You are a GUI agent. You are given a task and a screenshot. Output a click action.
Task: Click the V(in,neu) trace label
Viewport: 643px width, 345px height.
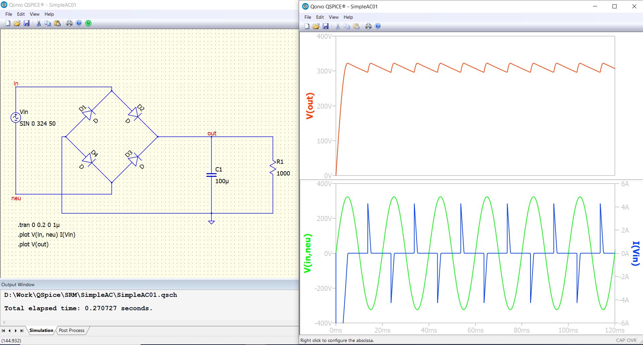[307, 253]
